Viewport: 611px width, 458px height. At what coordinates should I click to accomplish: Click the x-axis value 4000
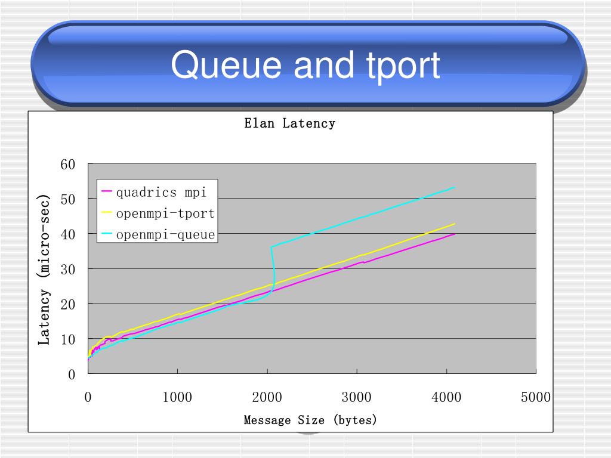pyautogui.click(x=446, y=397)
